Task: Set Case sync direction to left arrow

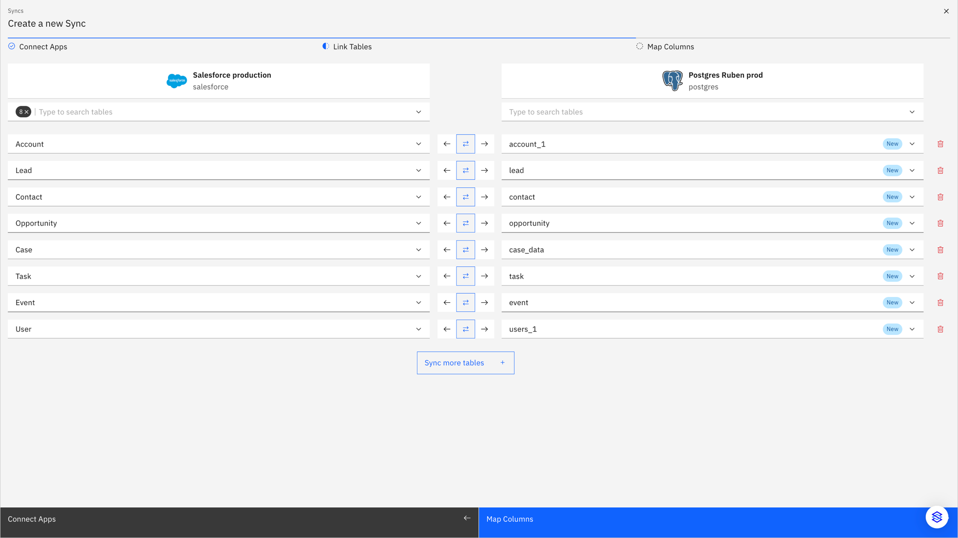Action: [447, 250]
